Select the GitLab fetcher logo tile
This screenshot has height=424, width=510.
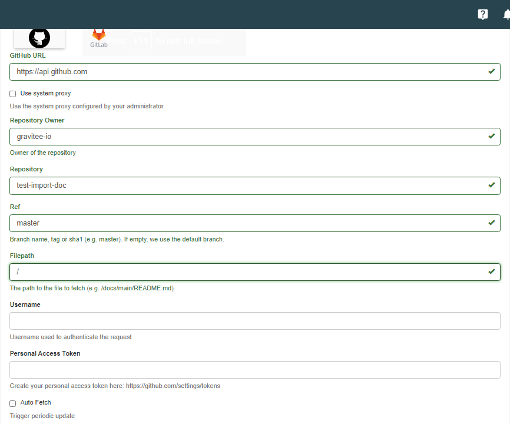tap(98, 39)
